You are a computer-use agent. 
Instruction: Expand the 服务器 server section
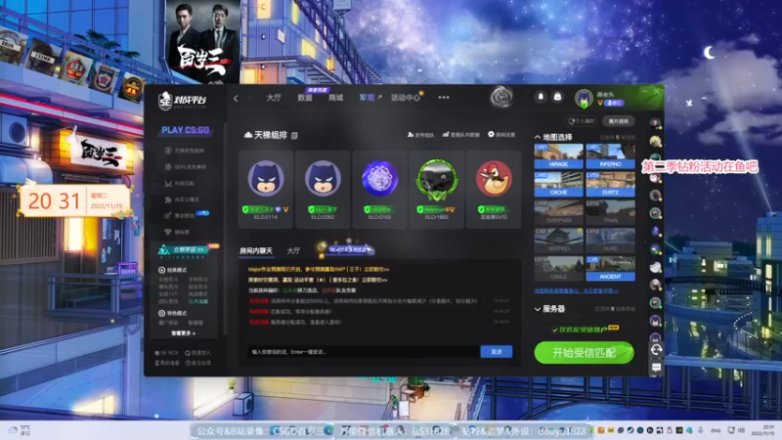538,309
